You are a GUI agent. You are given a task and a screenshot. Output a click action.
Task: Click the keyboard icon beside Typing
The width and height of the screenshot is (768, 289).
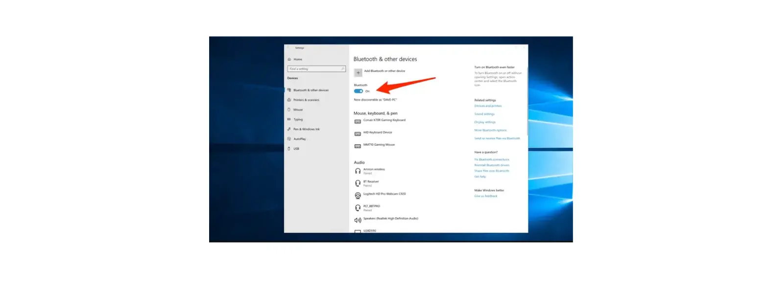coord(289,119)
